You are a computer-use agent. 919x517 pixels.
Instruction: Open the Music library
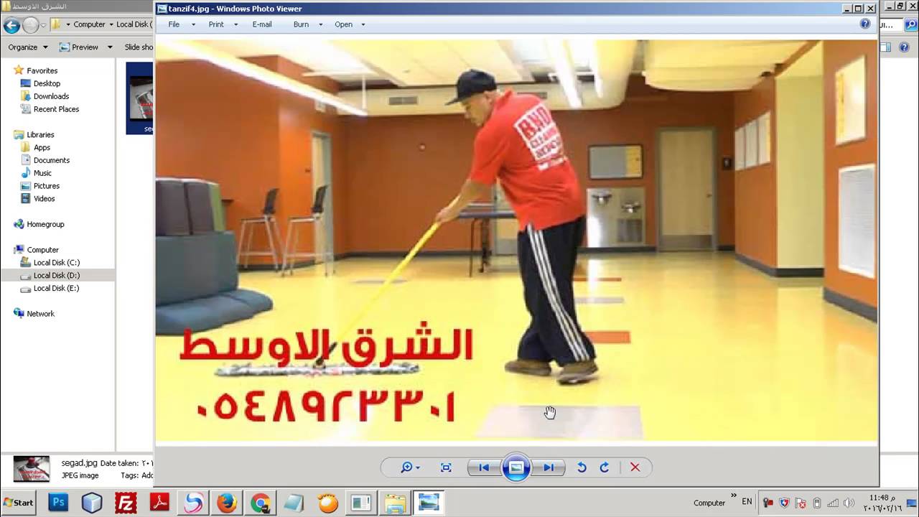pos(42,173)
